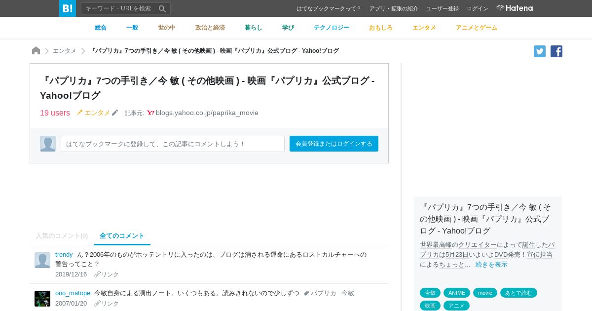Click ANIME sidebar tag pill
Image resolution: width=592 pixels, height=311 pixels.
pos(457,293)
